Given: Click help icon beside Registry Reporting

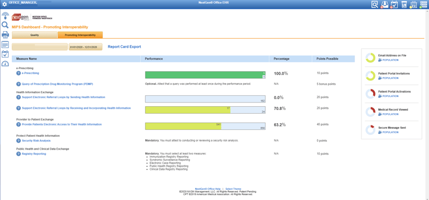Looking at the screenshot, I should click(x=19, y=154).
